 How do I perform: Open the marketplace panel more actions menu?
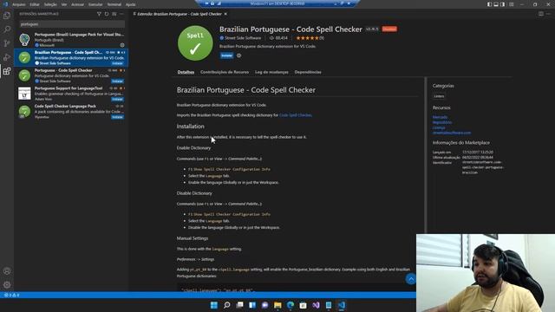pyautogui.click(x=121, y=14)
